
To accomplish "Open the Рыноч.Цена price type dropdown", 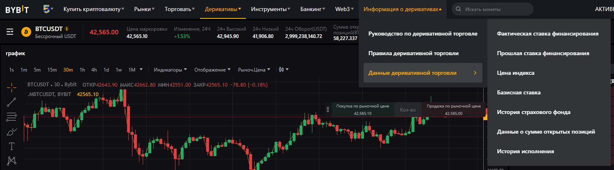I will (254, 69).
